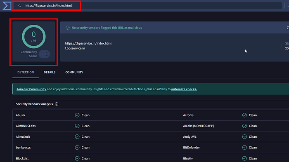Select the Acronis vendor name
This screenshot has width=289, height=162.
pos(188,115)
